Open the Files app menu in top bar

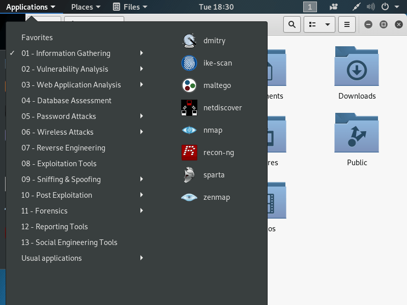coord(130,7)
